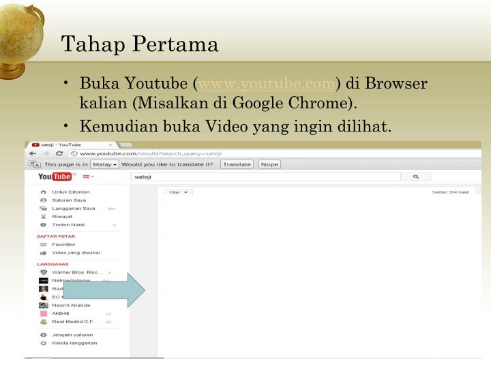Click the browser back arrow
The height and width of the screenshot is (368, 491).
click(33, 153)
